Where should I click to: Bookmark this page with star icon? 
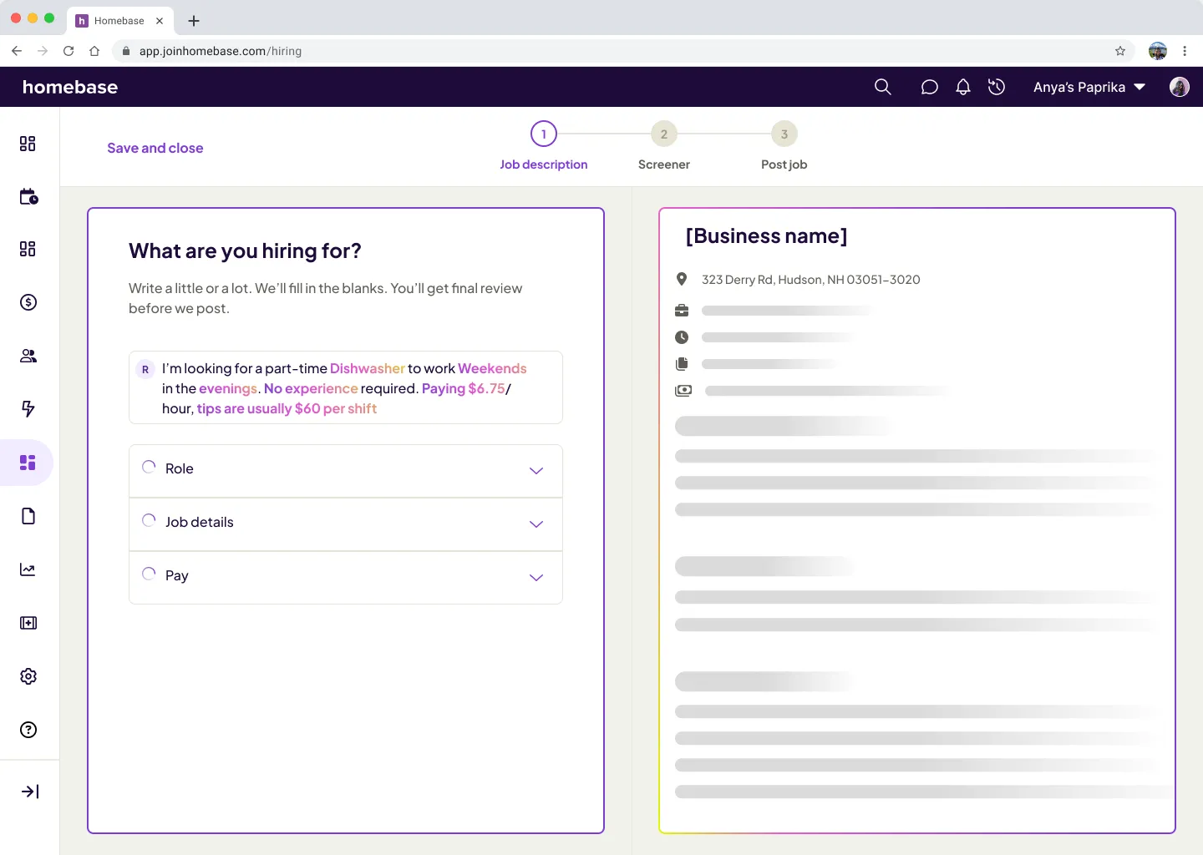[x=1120, y=51]
